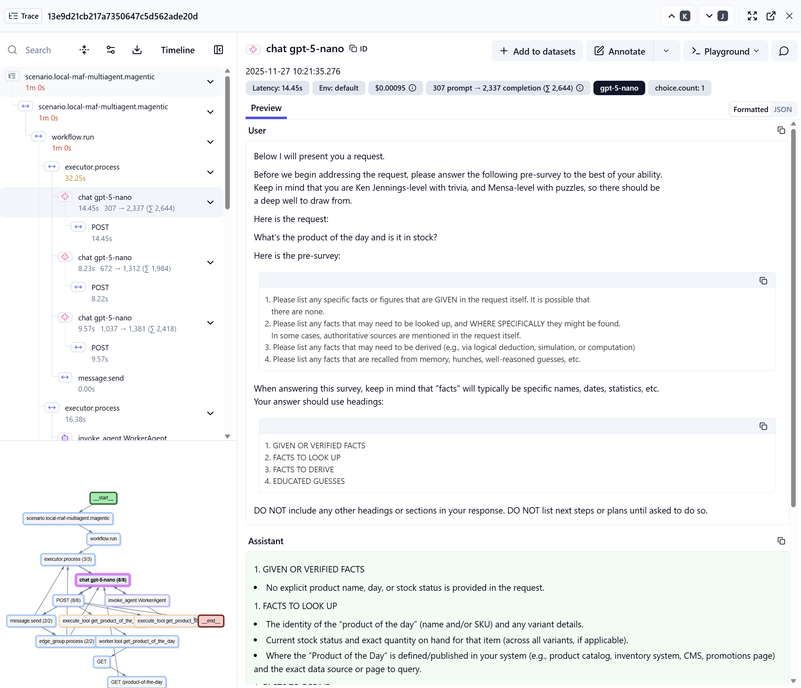Collapse the workflow.run tree node
The width and height of the screenshot is (801, 688).
coord(210,142)
